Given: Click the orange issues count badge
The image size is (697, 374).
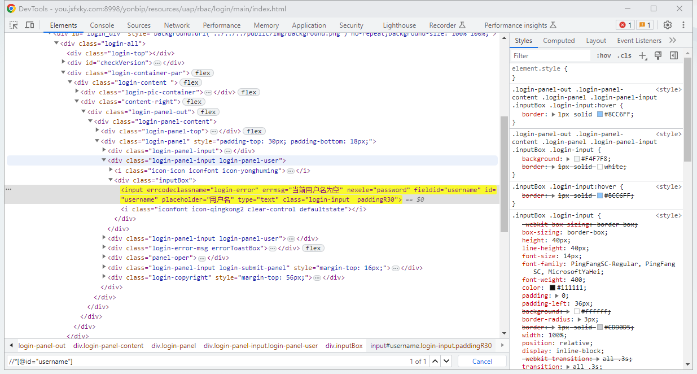Looking at the screenshot, I should (645, 25).
